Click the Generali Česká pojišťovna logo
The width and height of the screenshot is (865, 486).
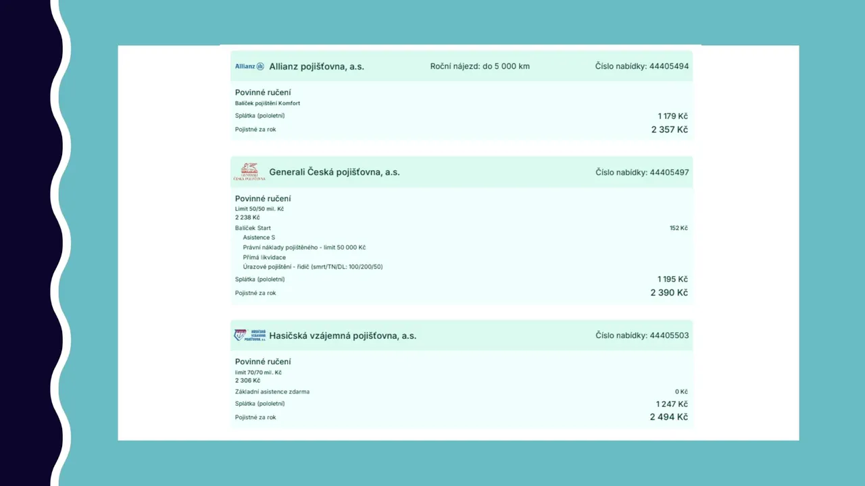(249, 172)
